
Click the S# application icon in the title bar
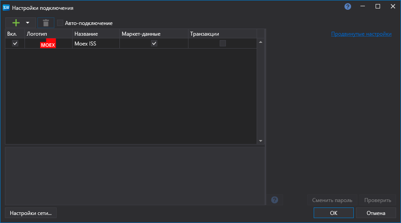coord(6,8)
